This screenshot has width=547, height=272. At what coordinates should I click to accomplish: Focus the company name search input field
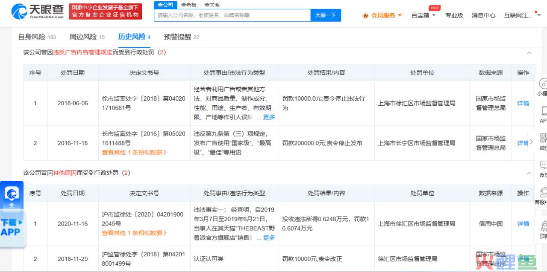[232, 15]
